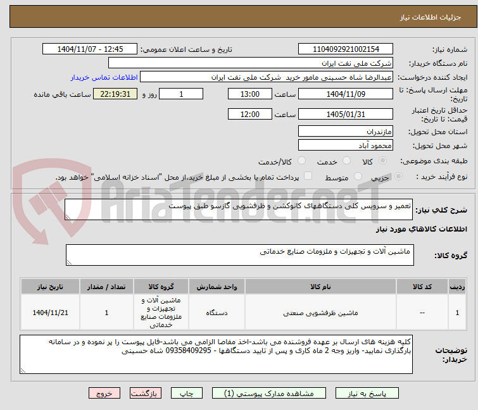Click the اطلاعات کالاهای مورد نیاز section heading
478x410 pixels.
pyautogui.click(x=421, y=229)
